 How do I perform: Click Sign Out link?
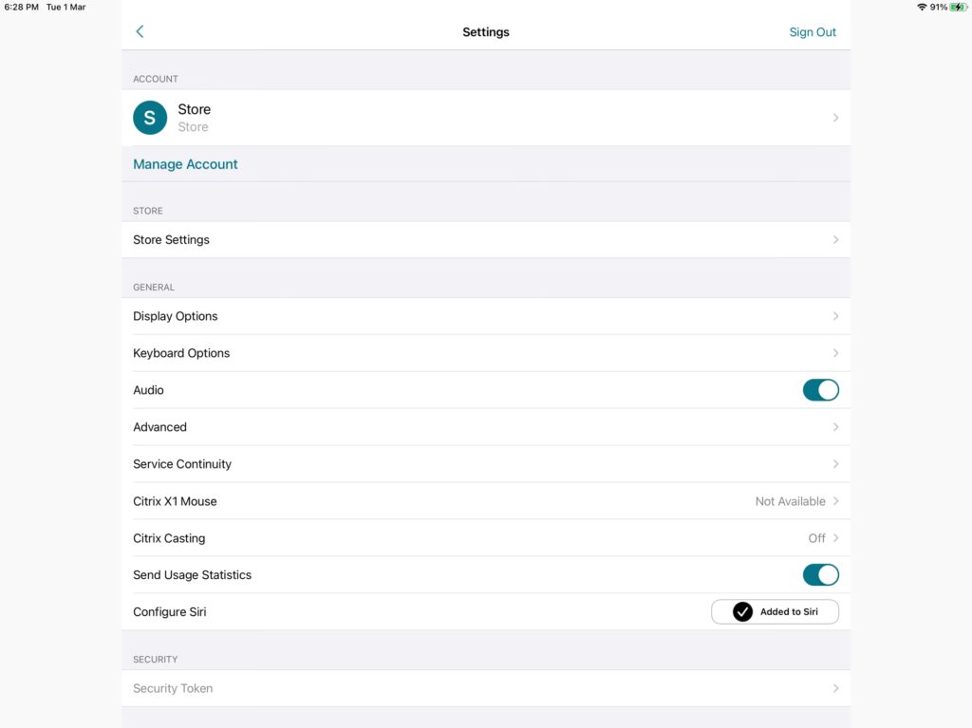[813, 32]
